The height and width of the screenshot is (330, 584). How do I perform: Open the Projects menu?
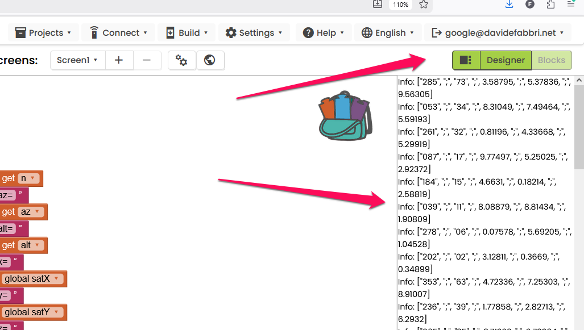pos(43,33)
